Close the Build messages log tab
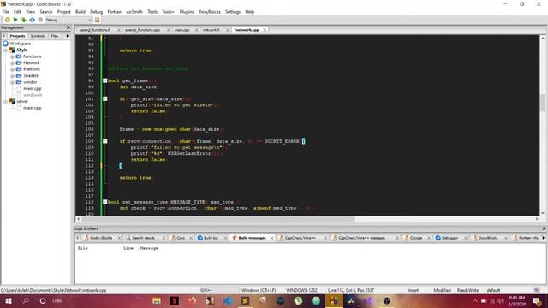The height and width of the screenshot is (308, 548). coord(272,238)
